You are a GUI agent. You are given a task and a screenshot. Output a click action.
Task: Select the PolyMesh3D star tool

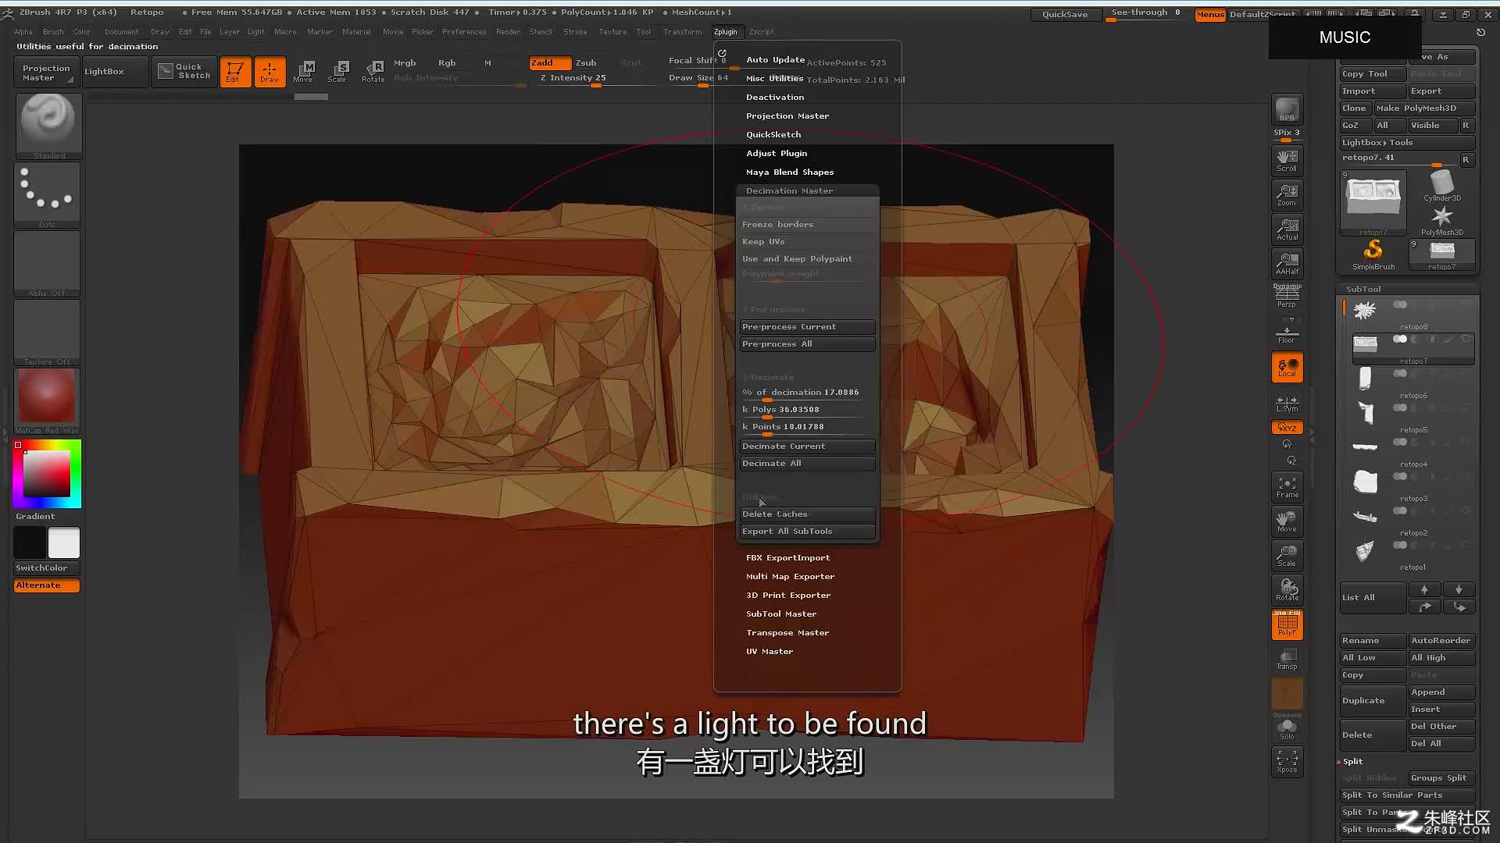1442,220
